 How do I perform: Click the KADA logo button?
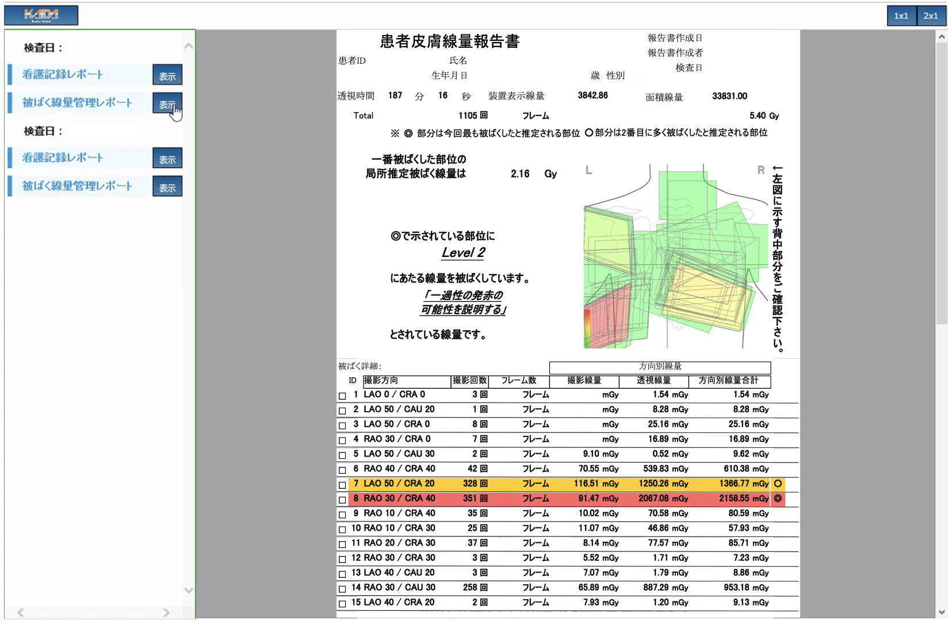pyautogui.click(x=41, y=16)
